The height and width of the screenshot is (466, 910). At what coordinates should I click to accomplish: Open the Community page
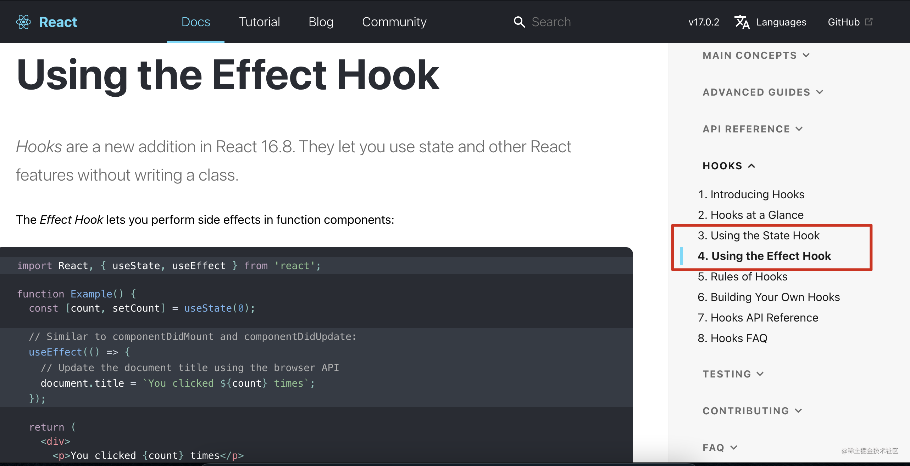(394, 22)
